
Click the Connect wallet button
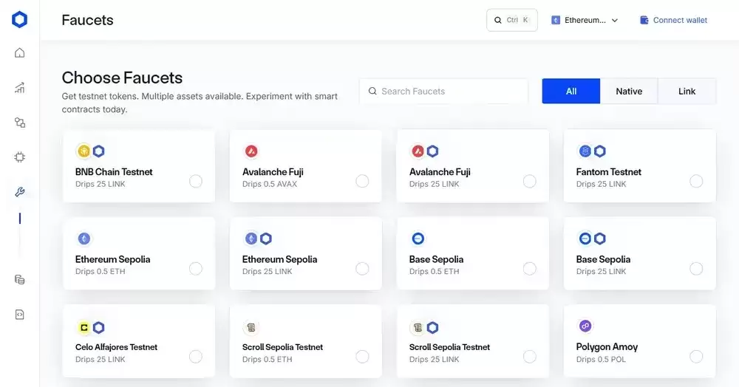(673, 20)
